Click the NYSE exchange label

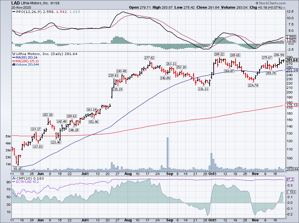click(x=55, y=3)
